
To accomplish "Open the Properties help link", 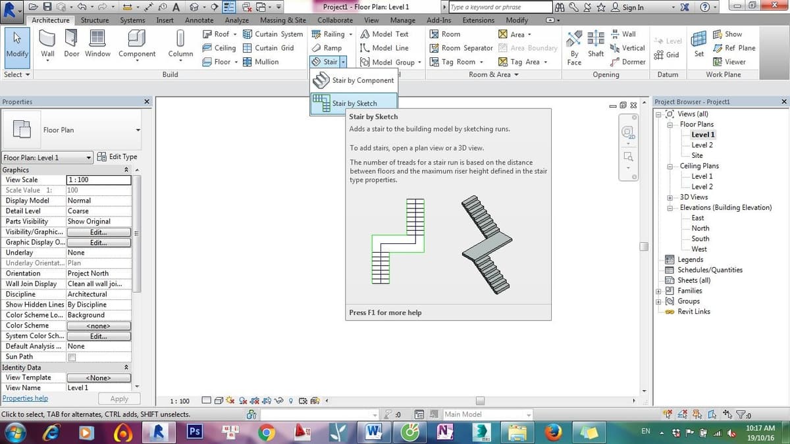I will point(25,399).
